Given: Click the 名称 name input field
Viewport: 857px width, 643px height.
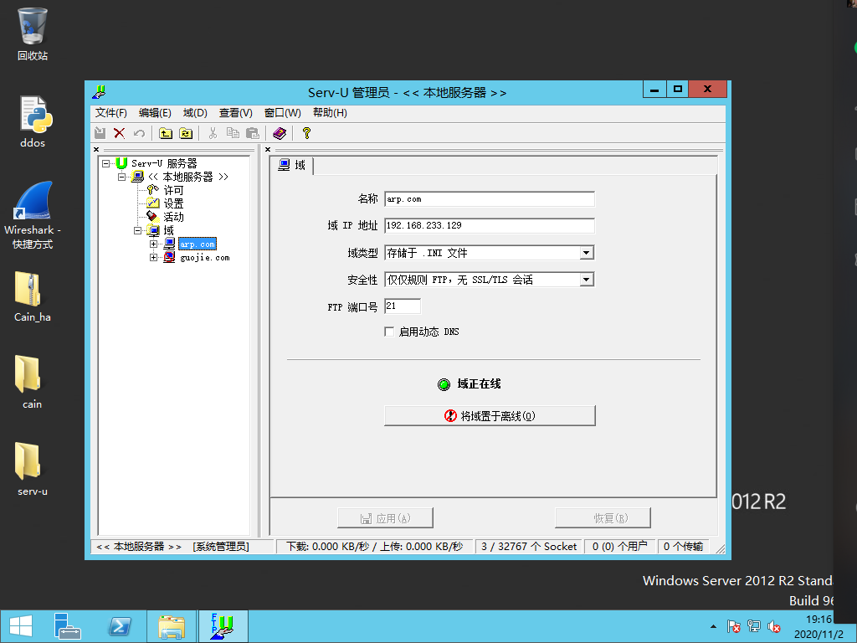Looking at the screenshot, I should tap(490, 199).
